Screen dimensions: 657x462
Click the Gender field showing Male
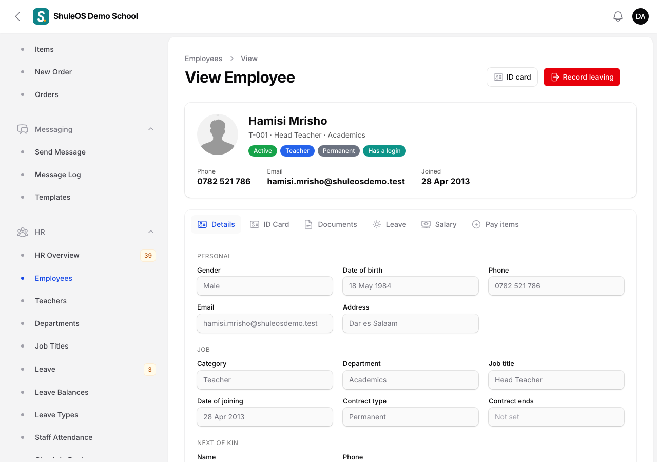265,286
